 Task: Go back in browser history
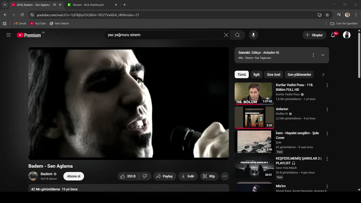[x=5, y=15]
